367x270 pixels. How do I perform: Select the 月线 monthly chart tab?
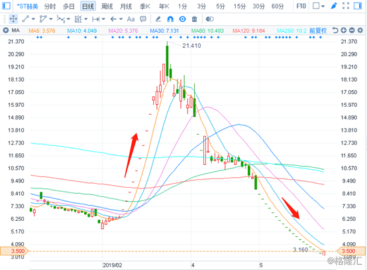tap(126, 7)
